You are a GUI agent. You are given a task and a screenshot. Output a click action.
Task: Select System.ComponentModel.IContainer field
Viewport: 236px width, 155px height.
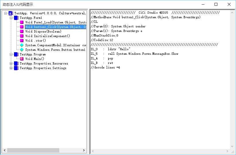pyautogui.click(x=56, y=45)
